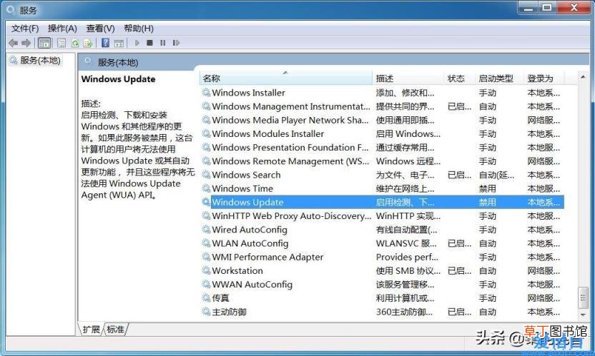This screenshot has height=356, width=595.
Task: Sort by the 登录为 column header
Action: pyautogui.click(x=544, y=78)
